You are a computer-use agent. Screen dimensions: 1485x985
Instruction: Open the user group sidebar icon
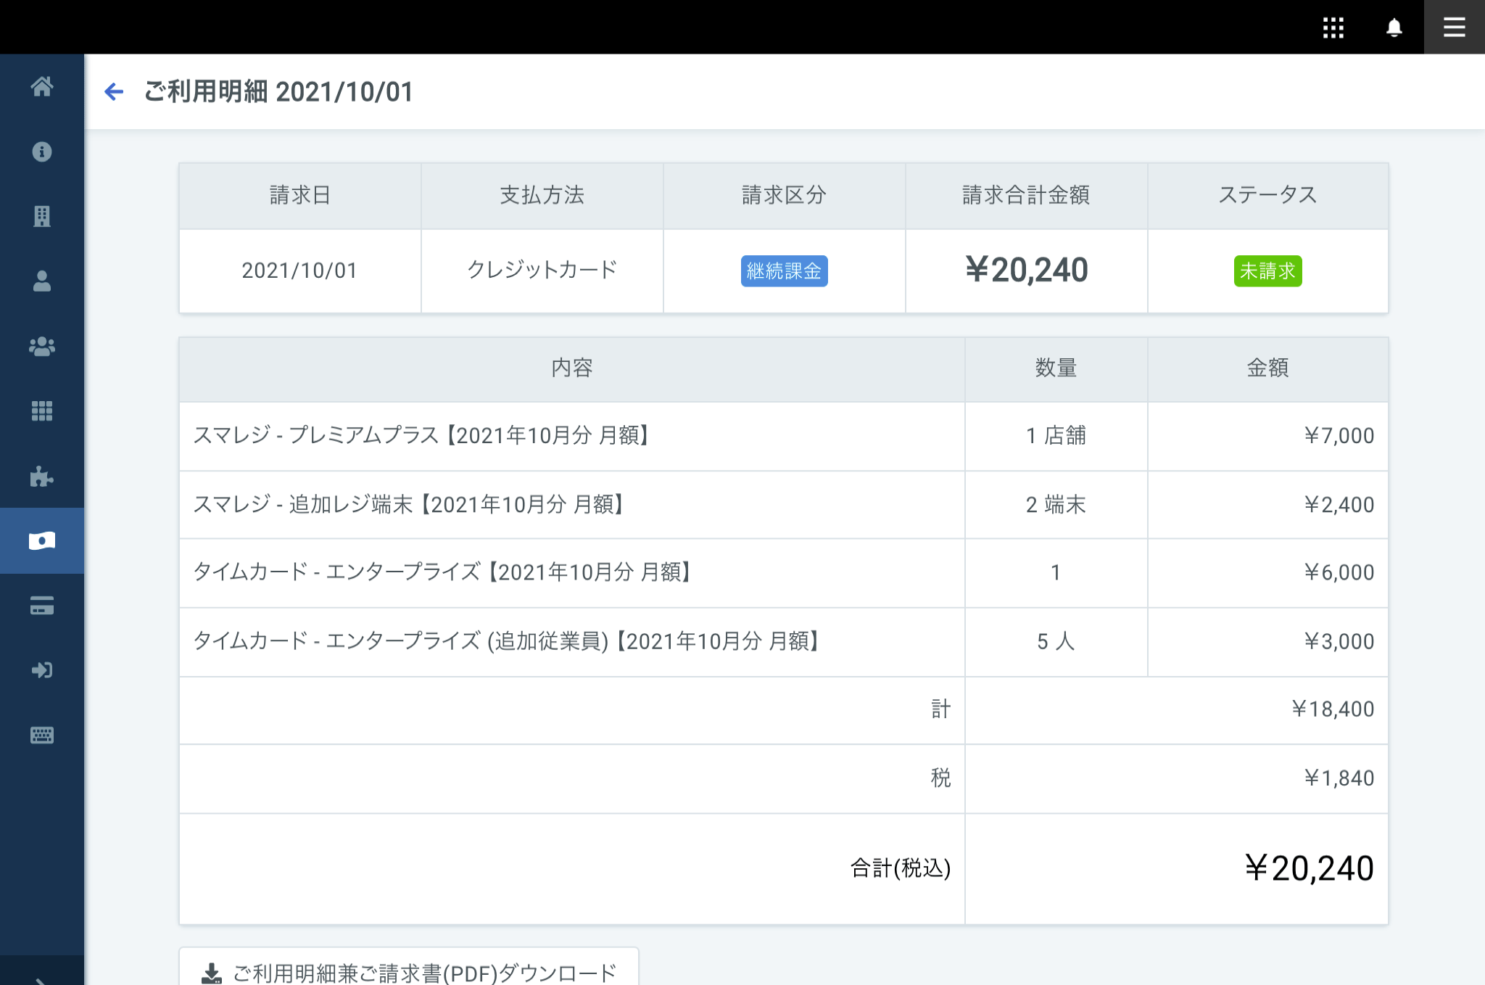click(x=42, y=347)
